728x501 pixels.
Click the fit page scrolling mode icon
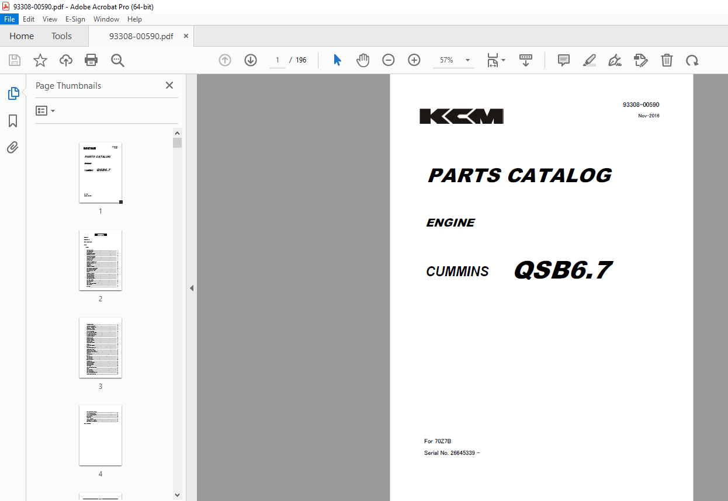click(493, 60)
